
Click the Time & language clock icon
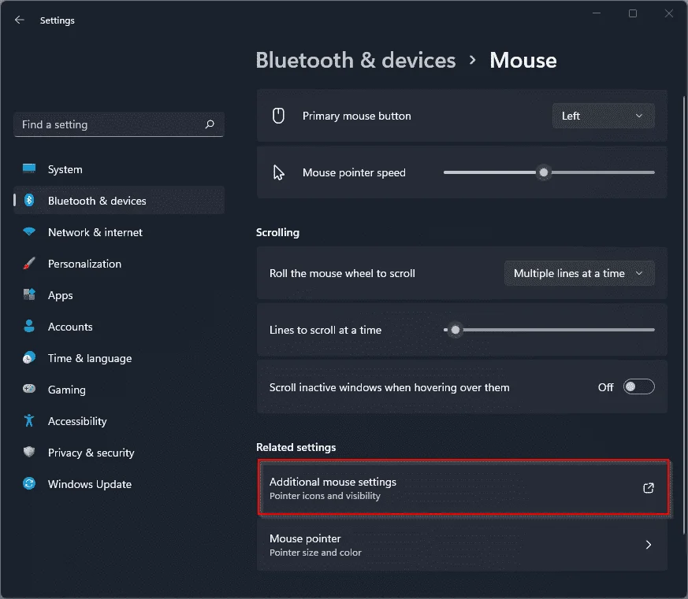point(29,357)
